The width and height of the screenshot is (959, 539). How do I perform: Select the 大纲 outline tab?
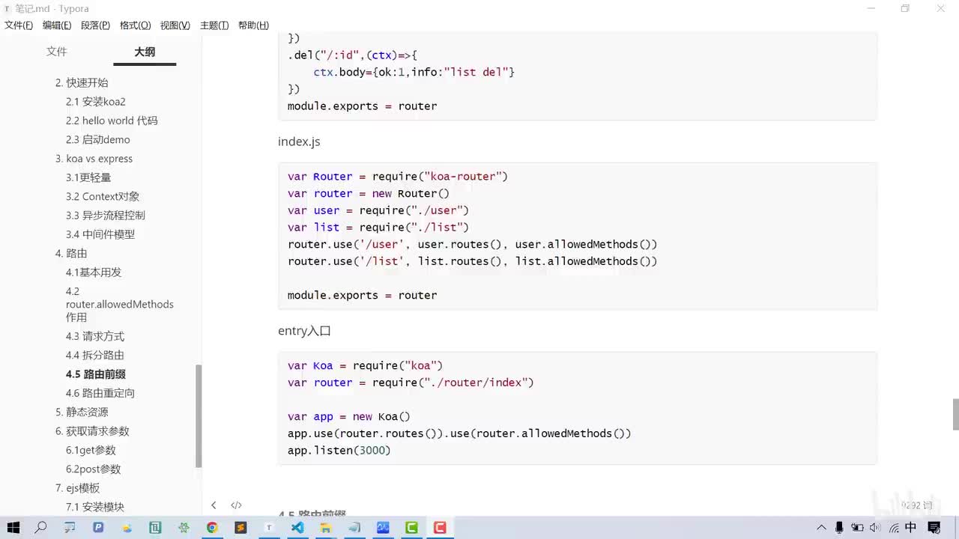(x=145, y=52)
